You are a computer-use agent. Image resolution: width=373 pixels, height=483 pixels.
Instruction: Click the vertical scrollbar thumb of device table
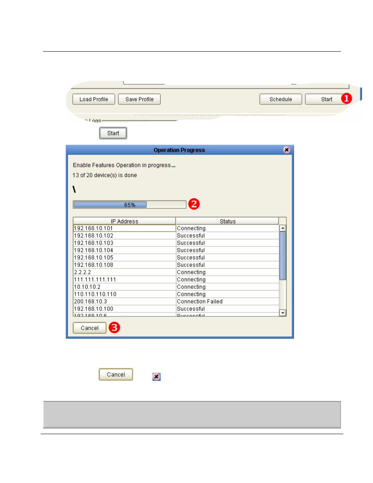point(283,256)
